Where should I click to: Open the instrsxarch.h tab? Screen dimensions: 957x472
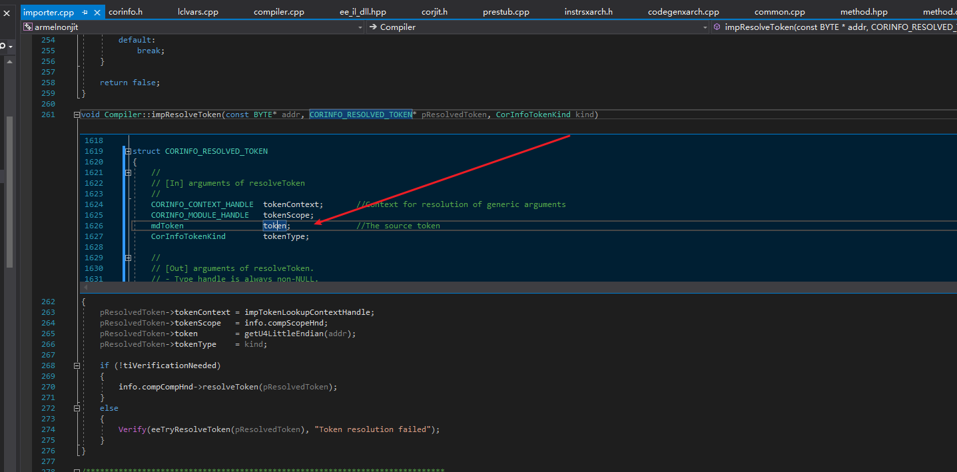click(588, 12)
